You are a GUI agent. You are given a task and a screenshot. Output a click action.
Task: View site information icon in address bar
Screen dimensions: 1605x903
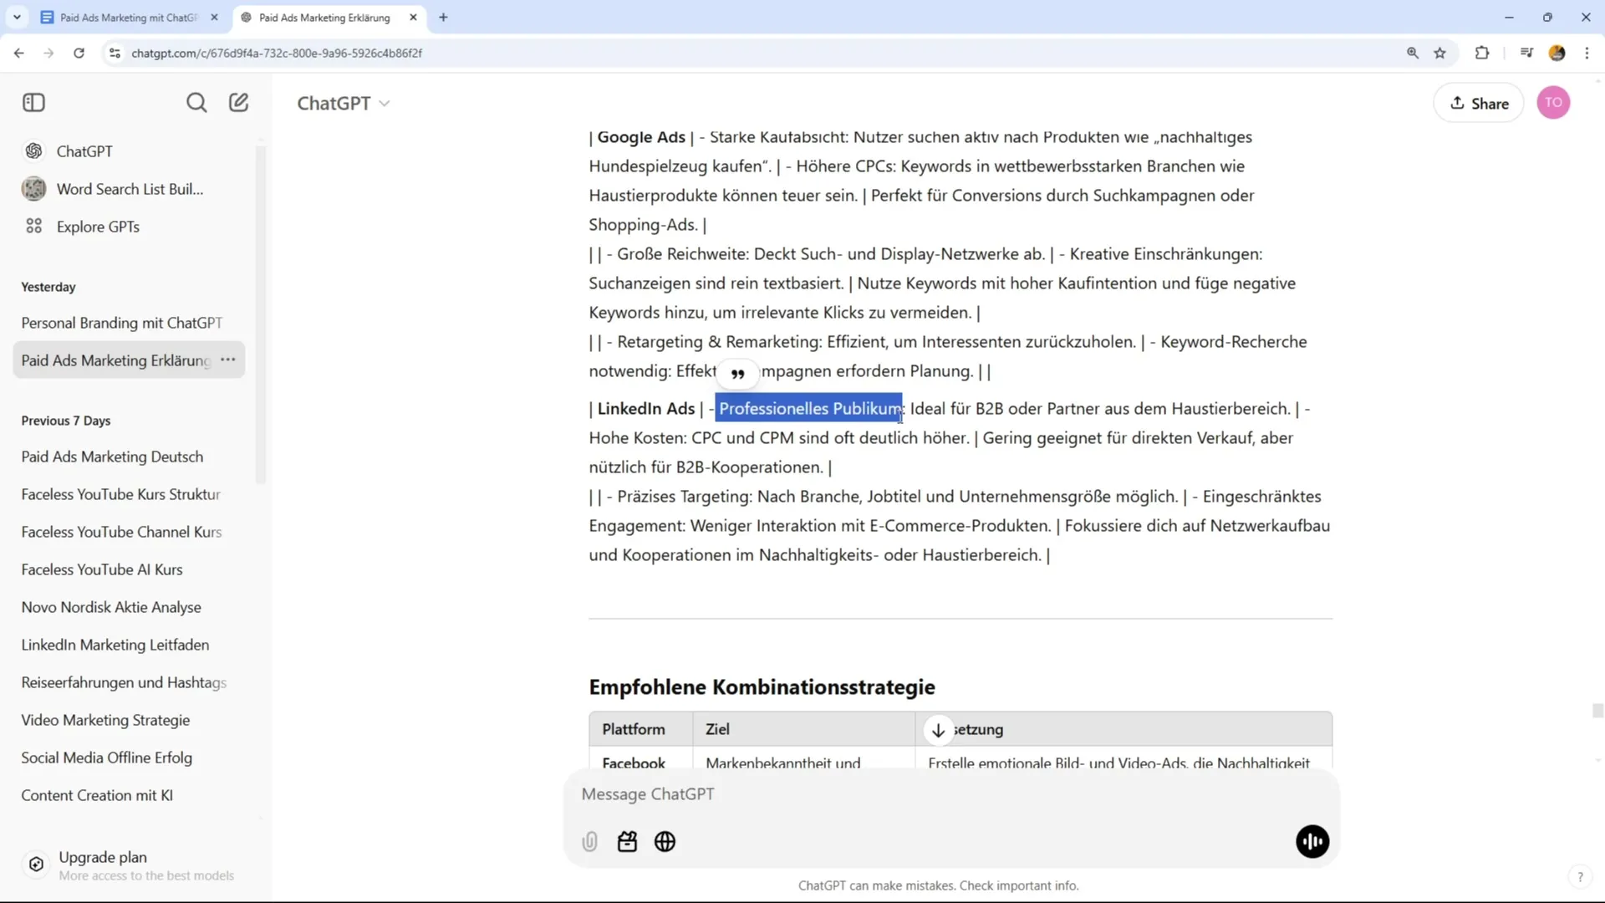click(x=115, y=53)
